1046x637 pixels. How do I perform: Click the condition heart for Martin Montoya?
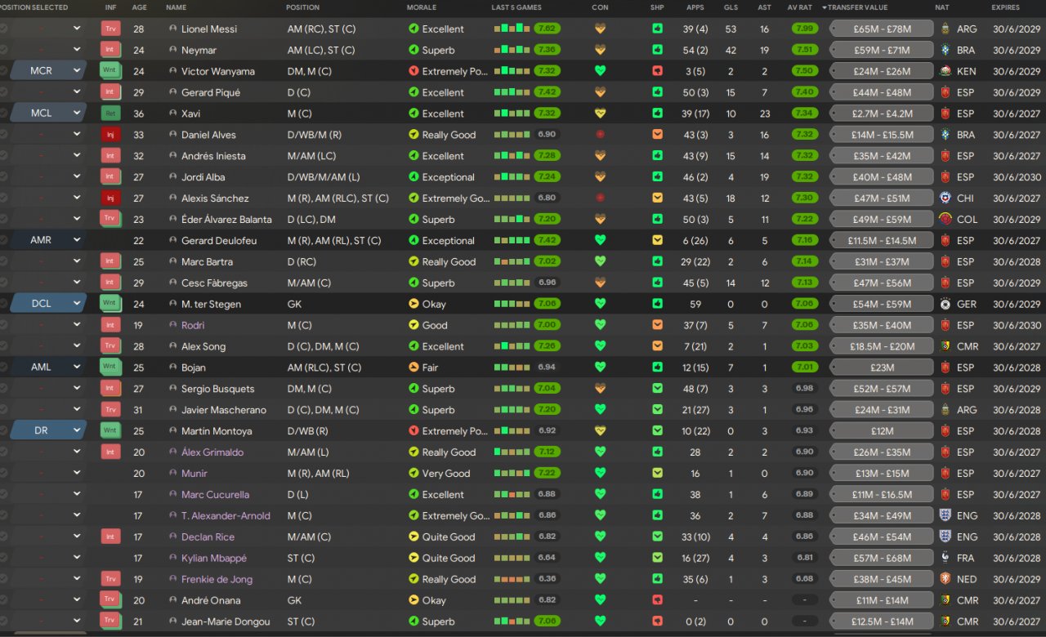[601, 430]
